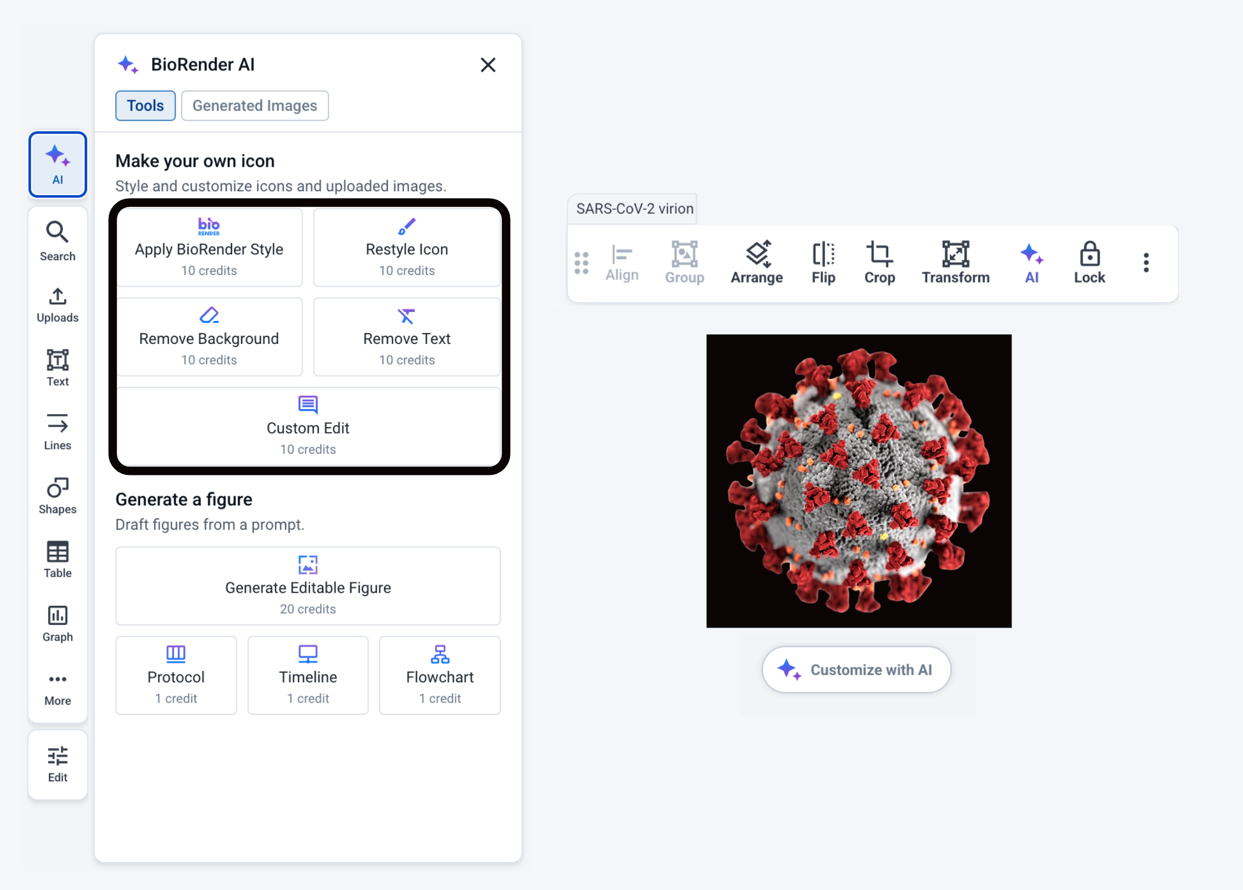Open the Search panel
1243x890 pixels.
coord(58,241)
